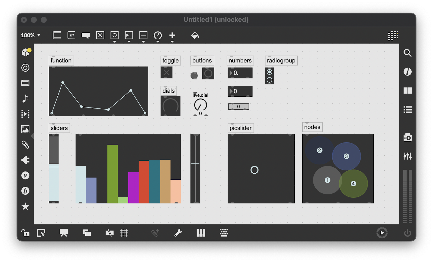Expand the dropdown arrow under the dial tool
433x262 pixels.
(158, 41)
